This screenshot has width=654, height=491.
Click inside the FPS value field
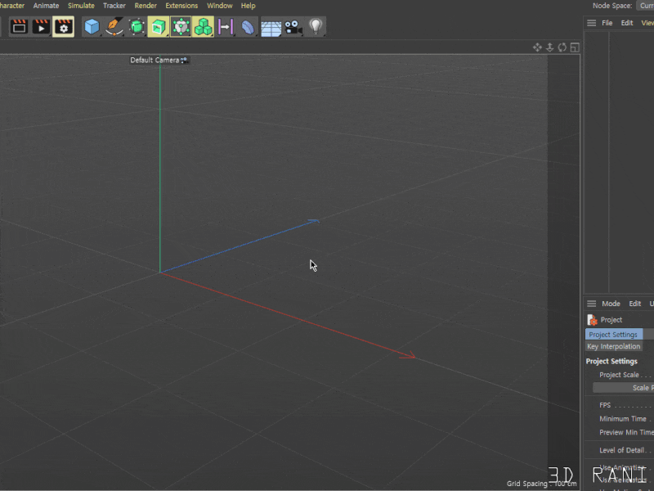650,404
